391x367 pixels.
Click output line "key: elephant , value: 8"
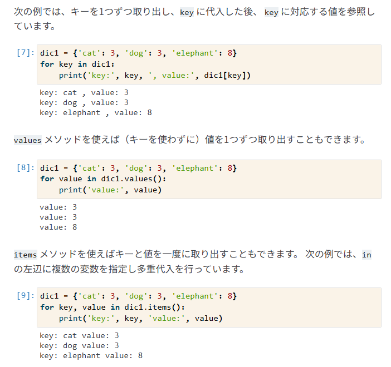(95, 112)
